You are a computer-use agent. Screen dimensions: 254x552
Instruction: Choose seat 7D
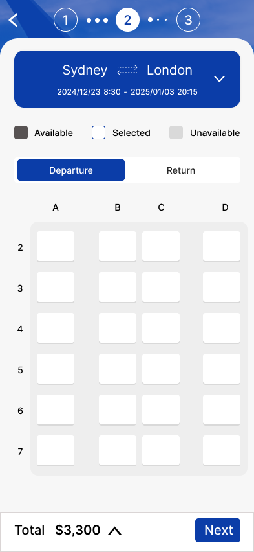(x=222, y=451)
